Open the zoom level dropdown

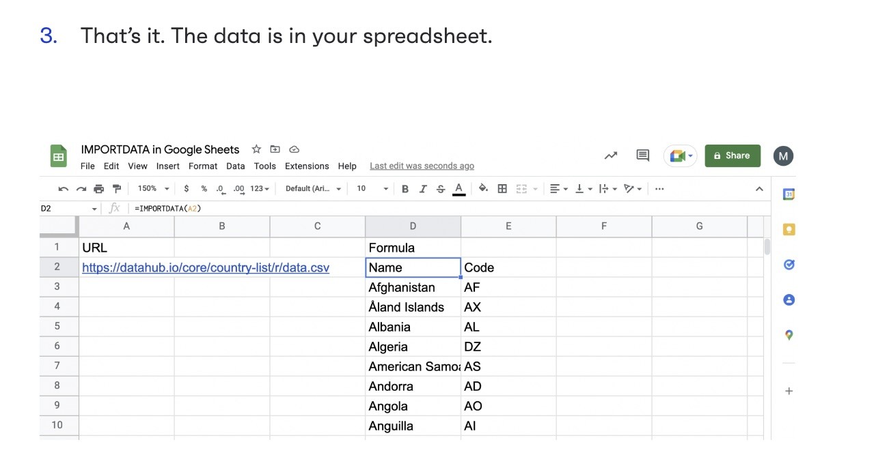(152, 188)
